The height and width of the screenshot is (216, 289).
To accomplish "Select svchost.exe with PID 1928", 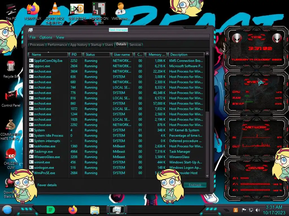I will 117,119.
